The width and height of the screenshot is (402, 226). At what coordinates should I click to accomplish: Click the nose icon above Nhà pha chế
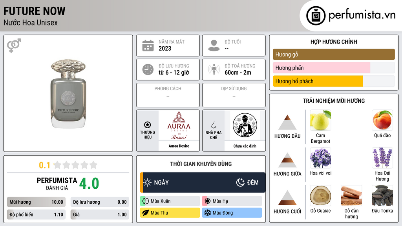(213, 125)
